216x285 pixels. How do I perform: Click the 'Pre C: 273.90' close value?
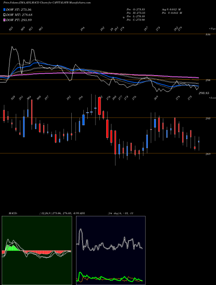[136, 20]
